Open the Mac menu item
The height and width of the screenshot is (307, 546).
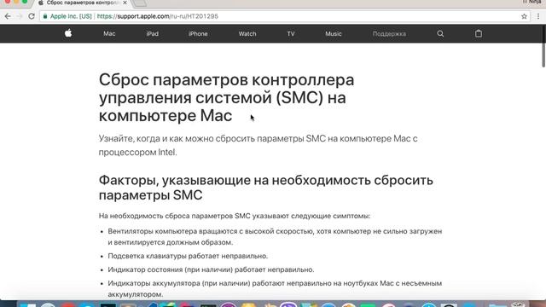click(x=109, y=34)
